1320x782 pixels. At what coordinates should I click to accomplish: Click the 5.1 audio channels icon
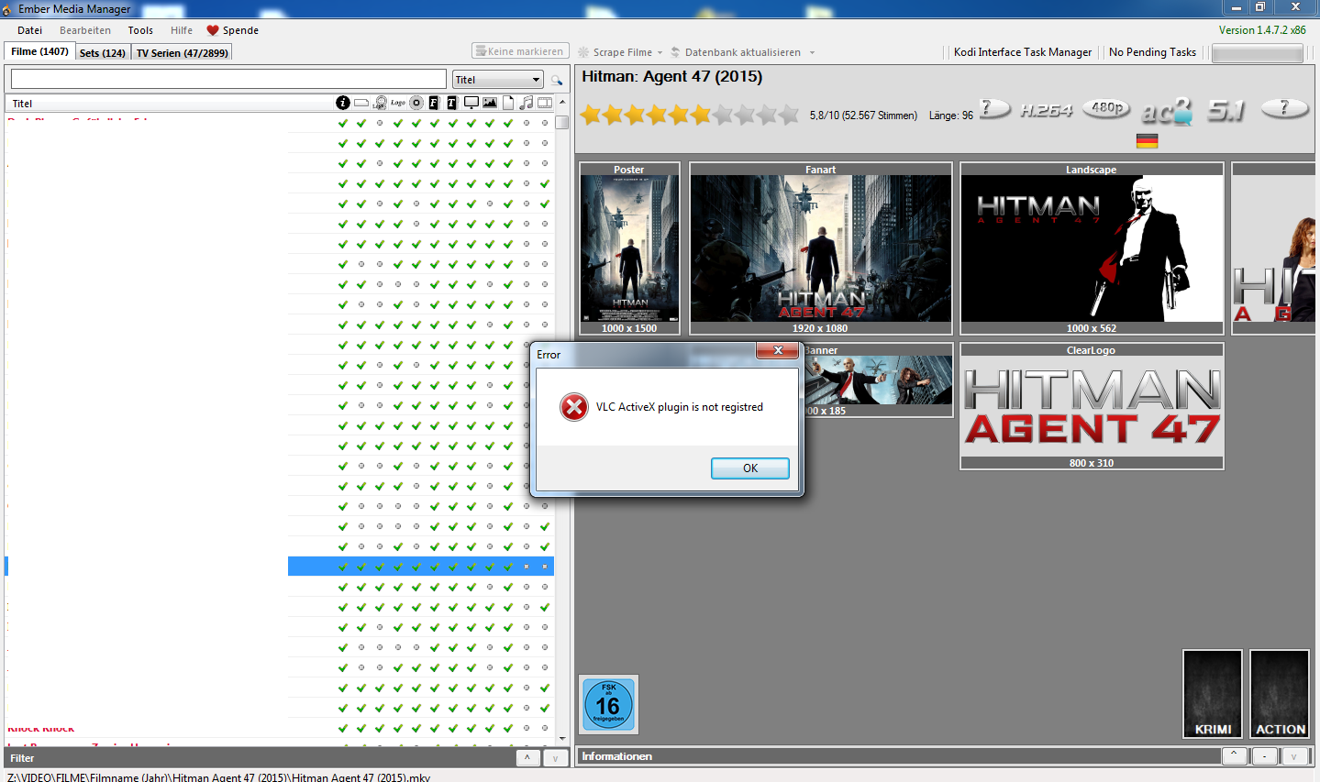pyautogui.click(x=1226, y=110)
